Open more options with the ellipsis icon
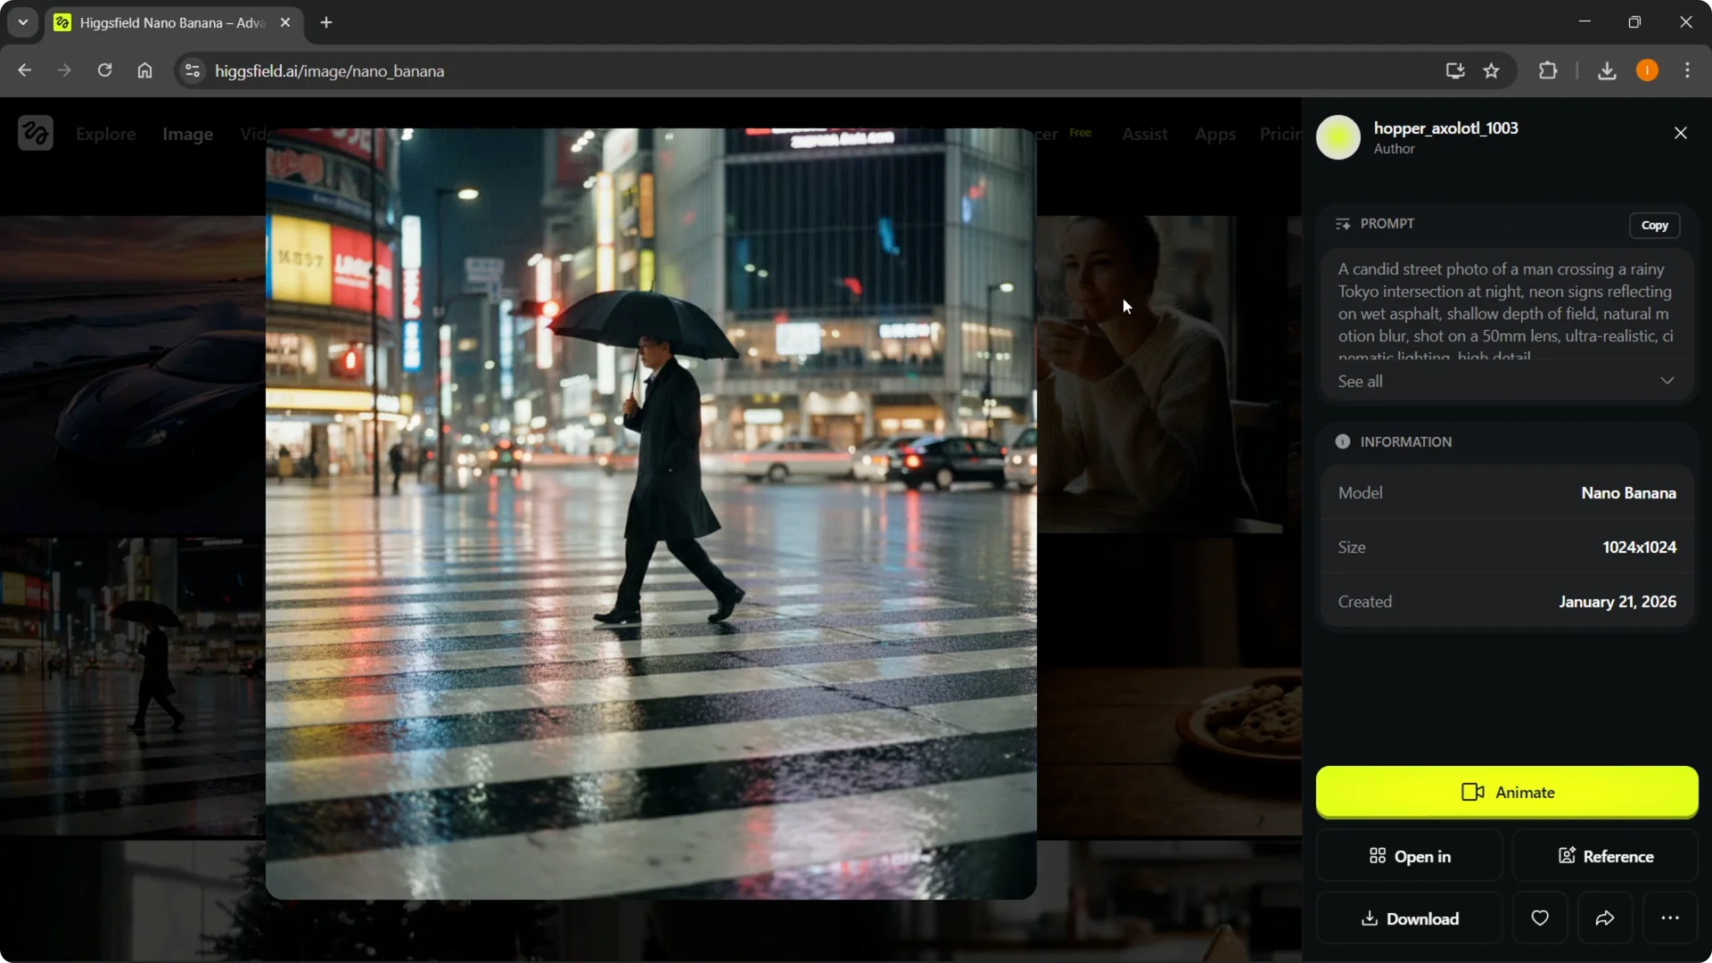The image size is (1712, 963). point(1670,918)
